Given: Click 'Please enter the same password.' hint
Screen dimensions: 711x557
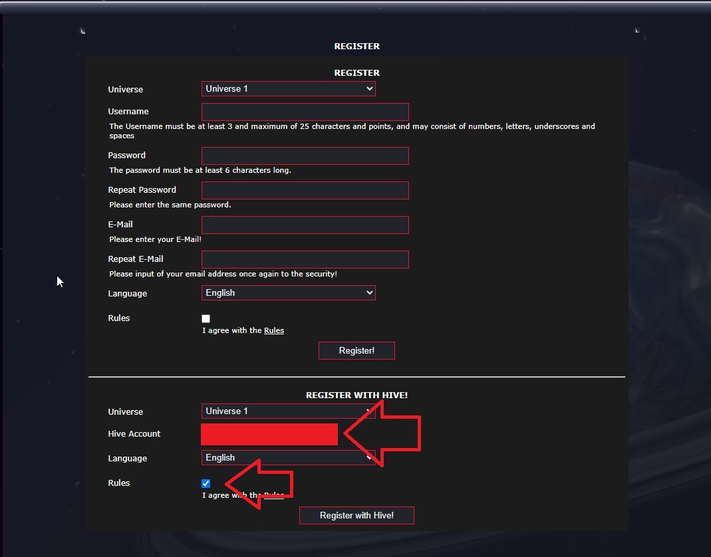Looking at the screenshot, I should 170,205.
